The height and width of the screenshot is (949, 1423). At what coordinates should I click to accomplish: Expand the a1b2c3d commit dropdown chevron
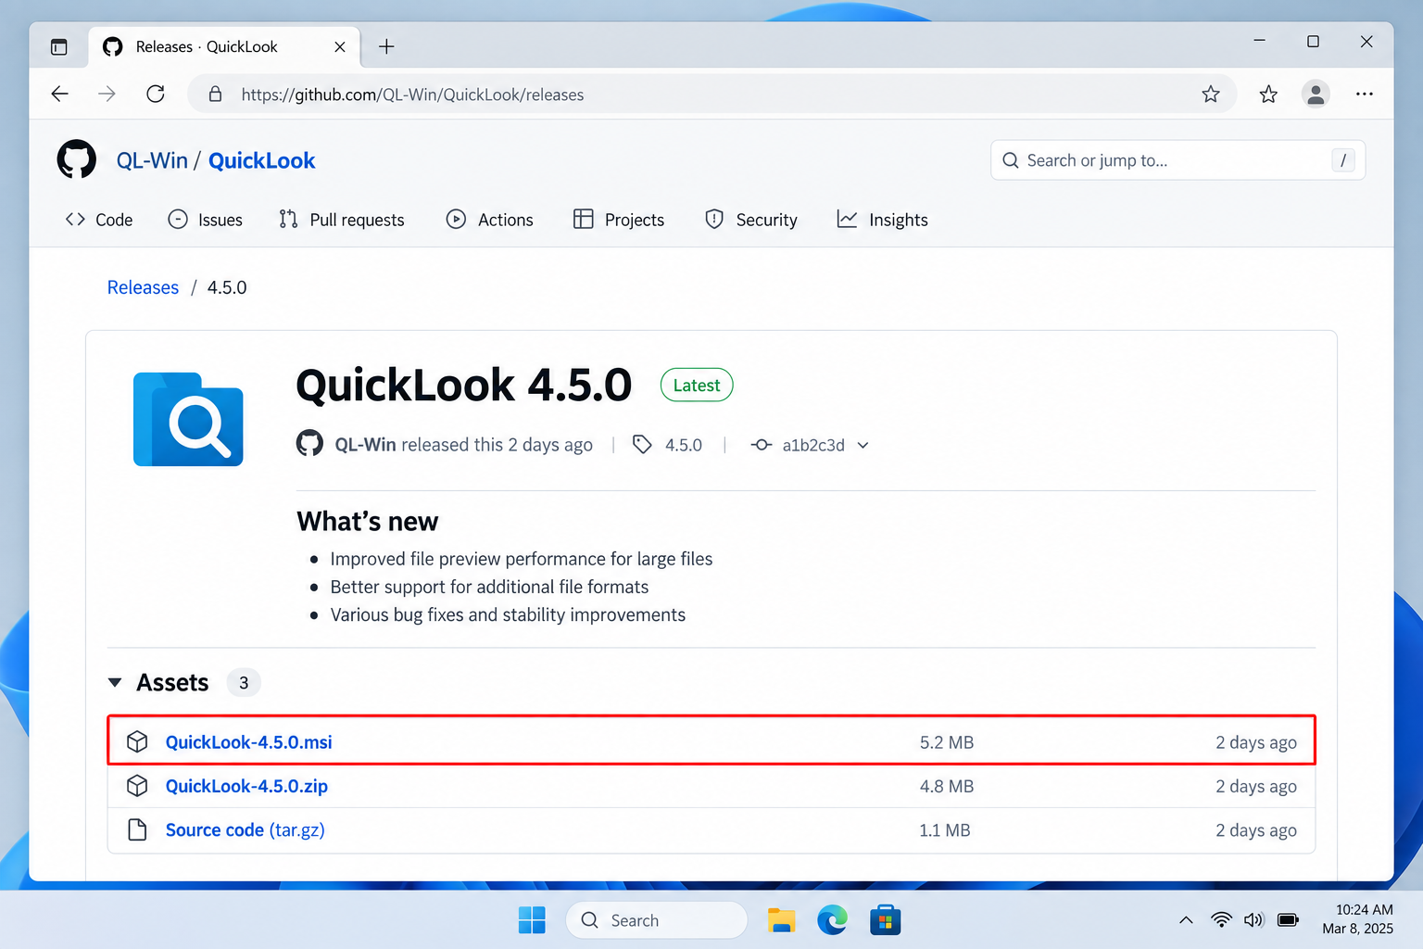[863, 445]
